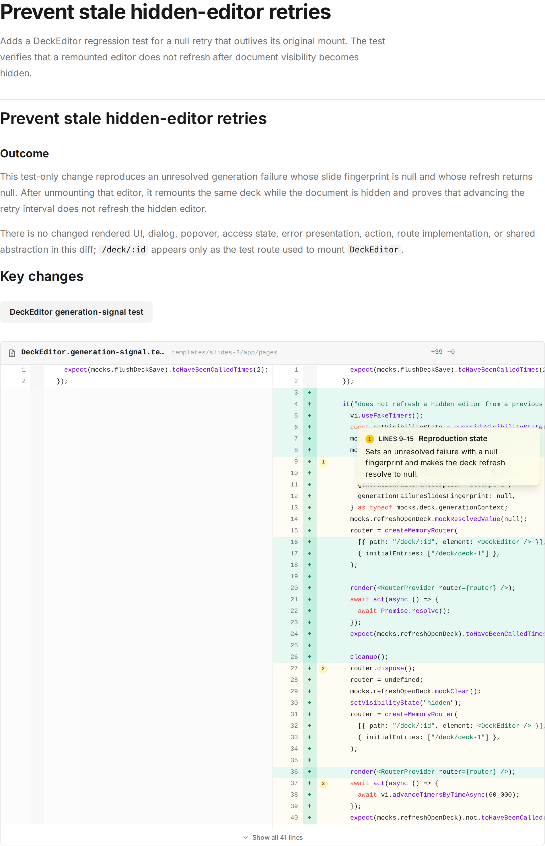Expand diff with Show all 41 lines
The height and width of the screenshot is (846, 545).
tap(272, 837)
